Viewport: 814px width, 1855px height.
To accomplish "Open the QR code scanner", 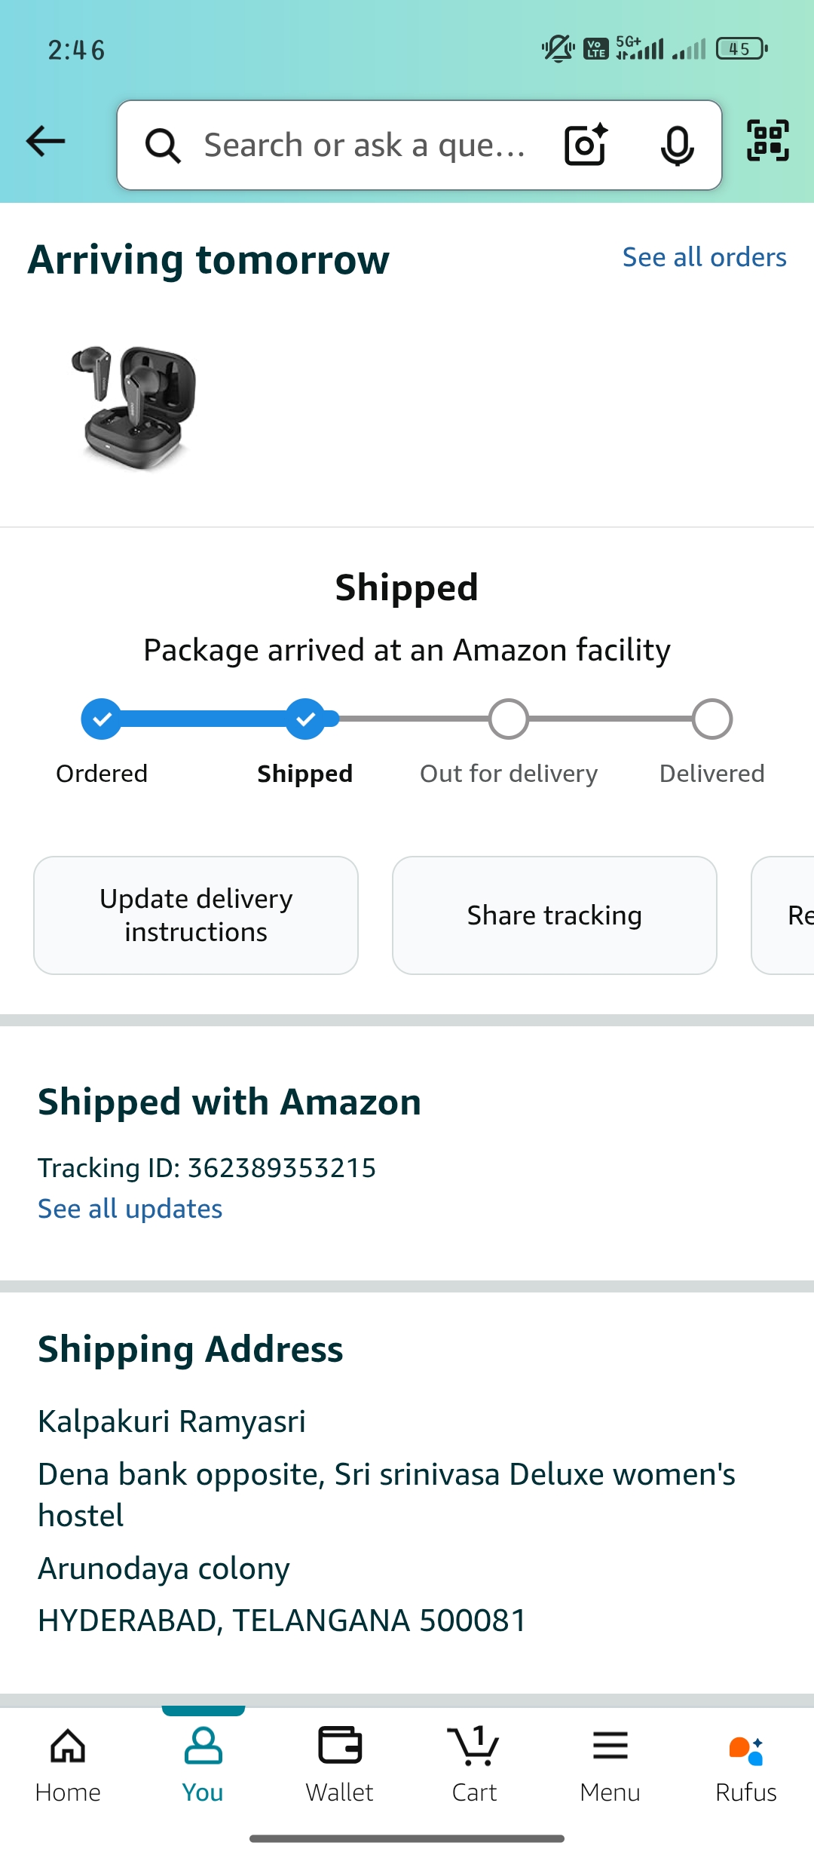I will point(767,141).
